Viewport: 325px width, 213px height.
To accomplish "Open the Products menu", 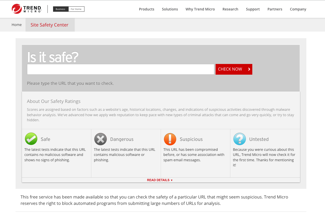I will [146, 9].
